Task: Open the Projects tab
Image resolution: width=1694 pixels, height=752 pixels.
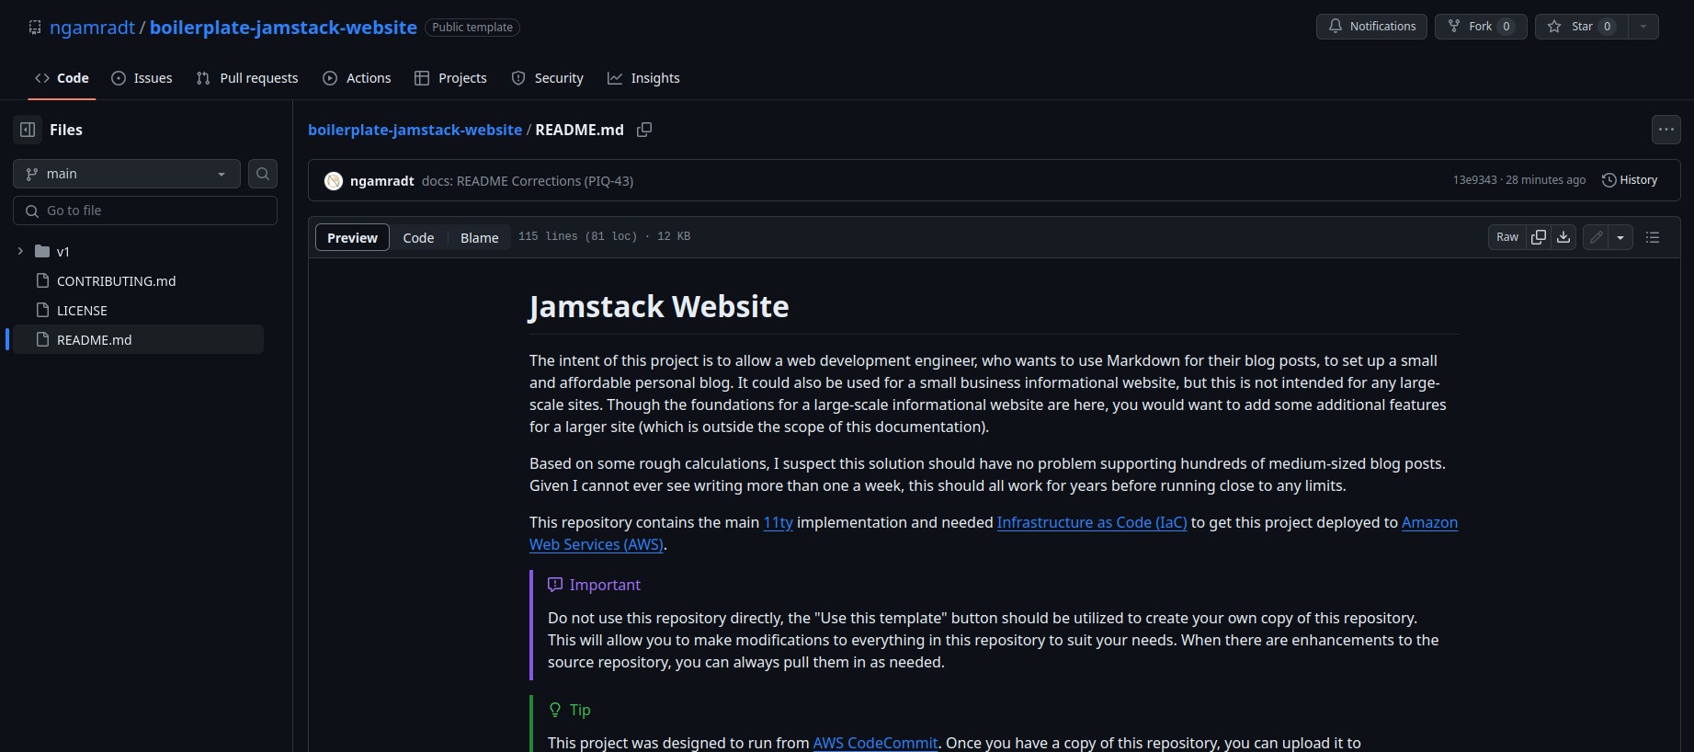Action: [x=450, y=78]
